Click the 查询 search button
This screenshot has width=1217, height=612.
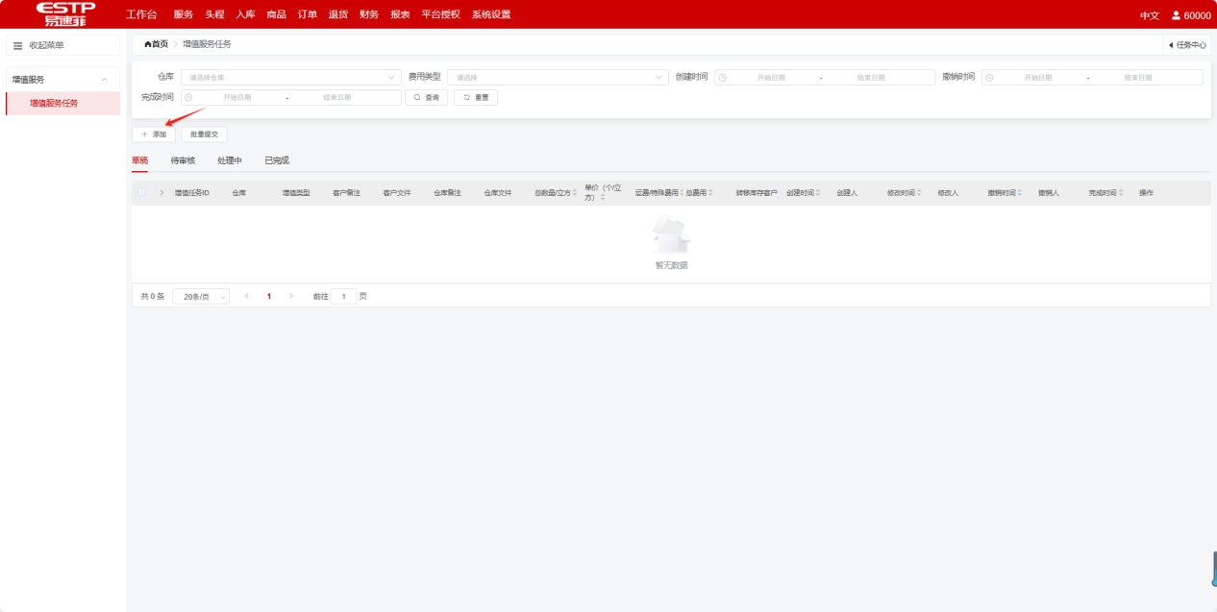pyautogui.click(x=427, y=97)
